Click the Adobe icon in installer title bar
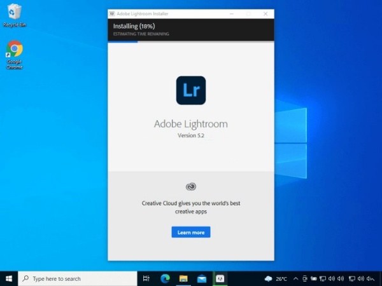The width and height of the screenshot is (382, 286). pyautogui.click(x=112, y=14)
